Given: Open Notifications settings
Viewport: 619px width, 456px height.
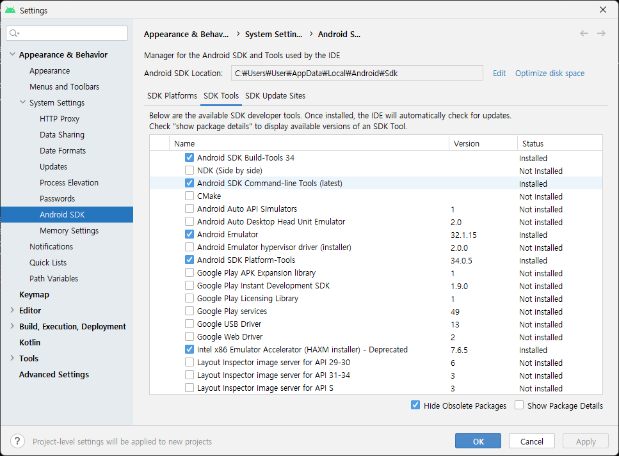Looking at the screenshot, I should point(51,246).
